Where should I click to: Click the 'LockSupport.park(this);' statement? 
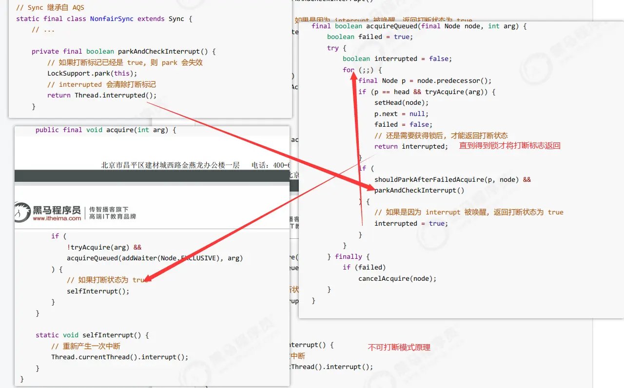[x=92, y=73]
